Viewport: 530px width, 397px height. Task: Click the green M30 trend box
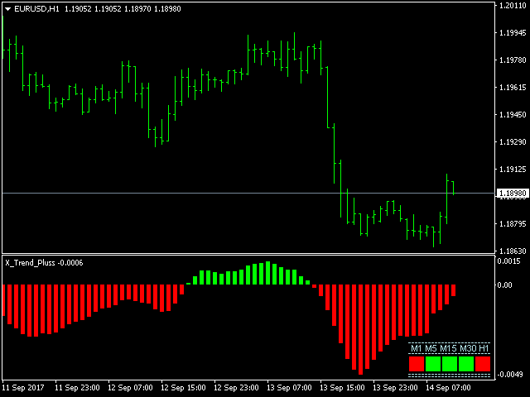tap(466, 364)
